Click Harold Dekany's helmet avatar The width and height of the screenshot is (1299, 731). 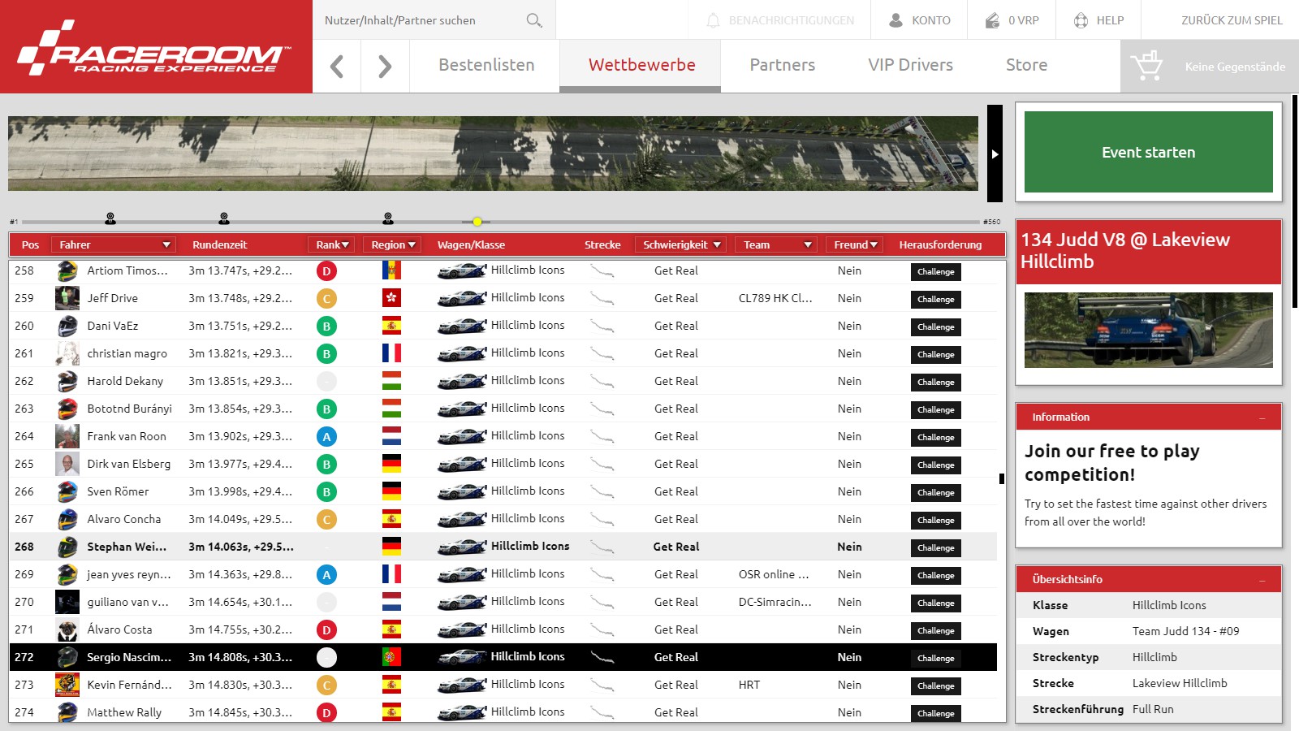pyautogui.click(x=67, y=381)
